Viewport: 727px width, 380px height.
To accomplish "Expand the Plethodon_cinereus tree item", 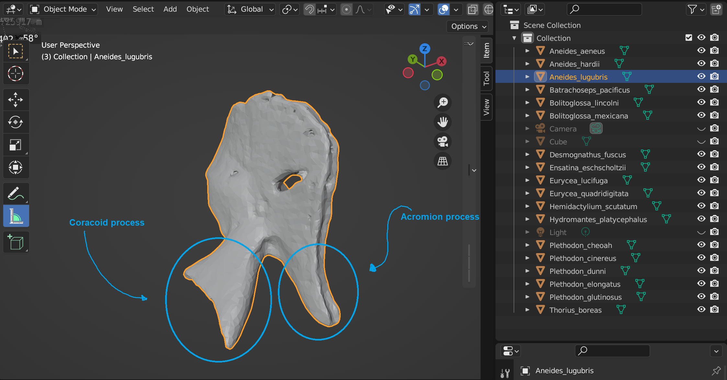I will tap(528, 258).
